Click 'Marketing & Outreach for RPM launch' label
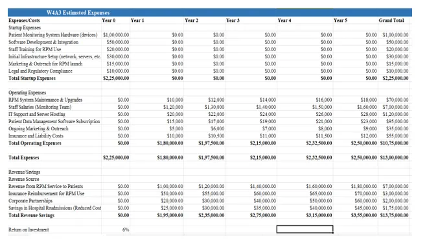The image size is (427, 247). click(45, 64)
